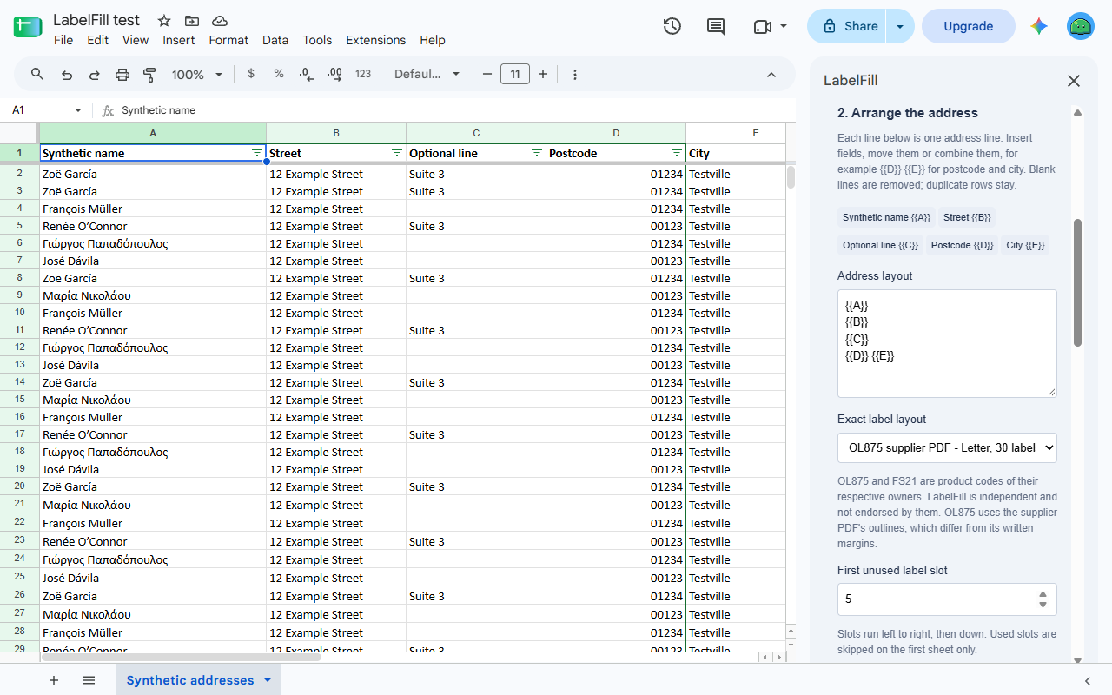The width and height of the screenshot is (1112, 695).
Task: Insert the Postcode {{D}} field chip
Action: tap(962, 245)
